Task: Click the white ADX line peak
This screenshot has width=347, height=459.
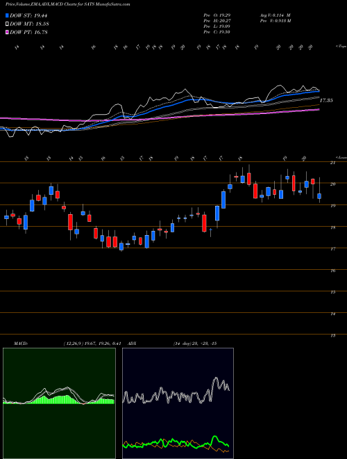Action: pyautogui.click(x=216, y=379)
